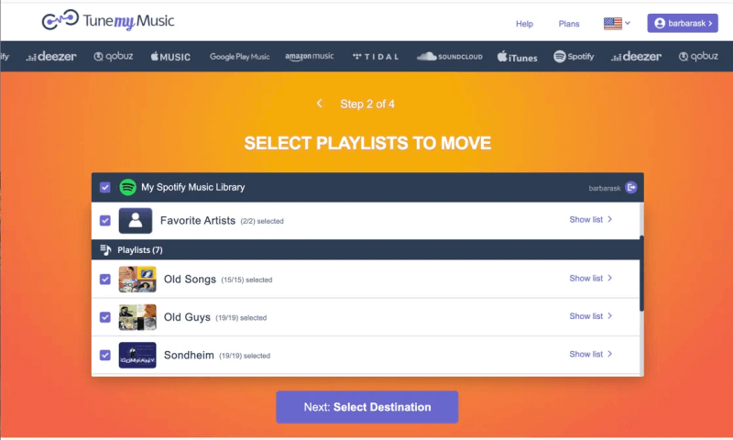Deselect the Sondheim playlist checkbox
Image resolution: width=733 pixels, height=440 pixels.
[x=105, y=355]
